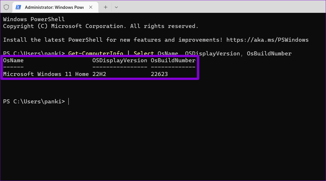The height and width of the screenshot is (181, 326).
Task: Open a new tab with plus button
Action: tap(106, 7)
